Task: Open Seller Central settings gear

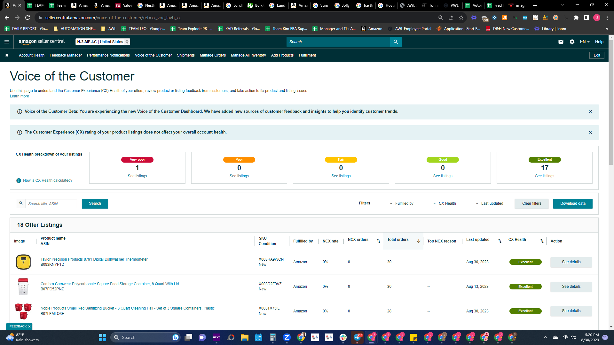Action: (572, 42)
